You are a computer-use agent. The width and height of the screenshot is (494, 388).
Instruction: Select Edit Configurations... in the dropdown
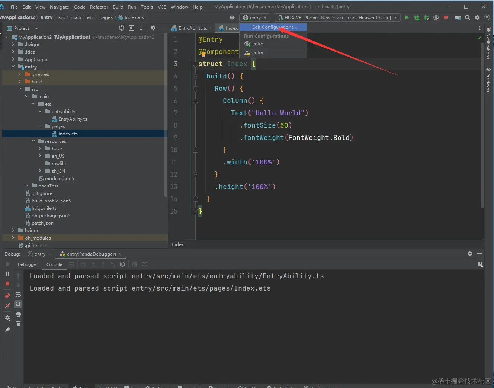(274, 27)
